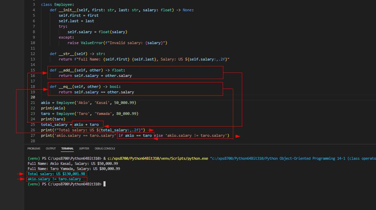Click line number 7 in the gutter
The height and width of the screenshot is (210, 376).
(x=34, y=26)
